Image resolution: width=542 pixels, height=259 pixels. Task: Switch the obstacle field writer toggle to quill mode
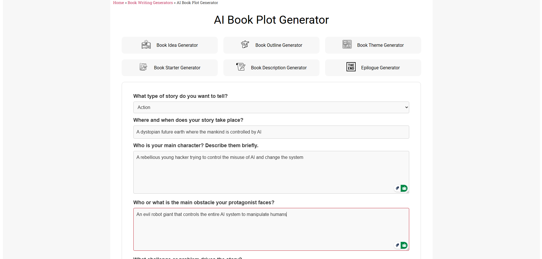[397, 245]
